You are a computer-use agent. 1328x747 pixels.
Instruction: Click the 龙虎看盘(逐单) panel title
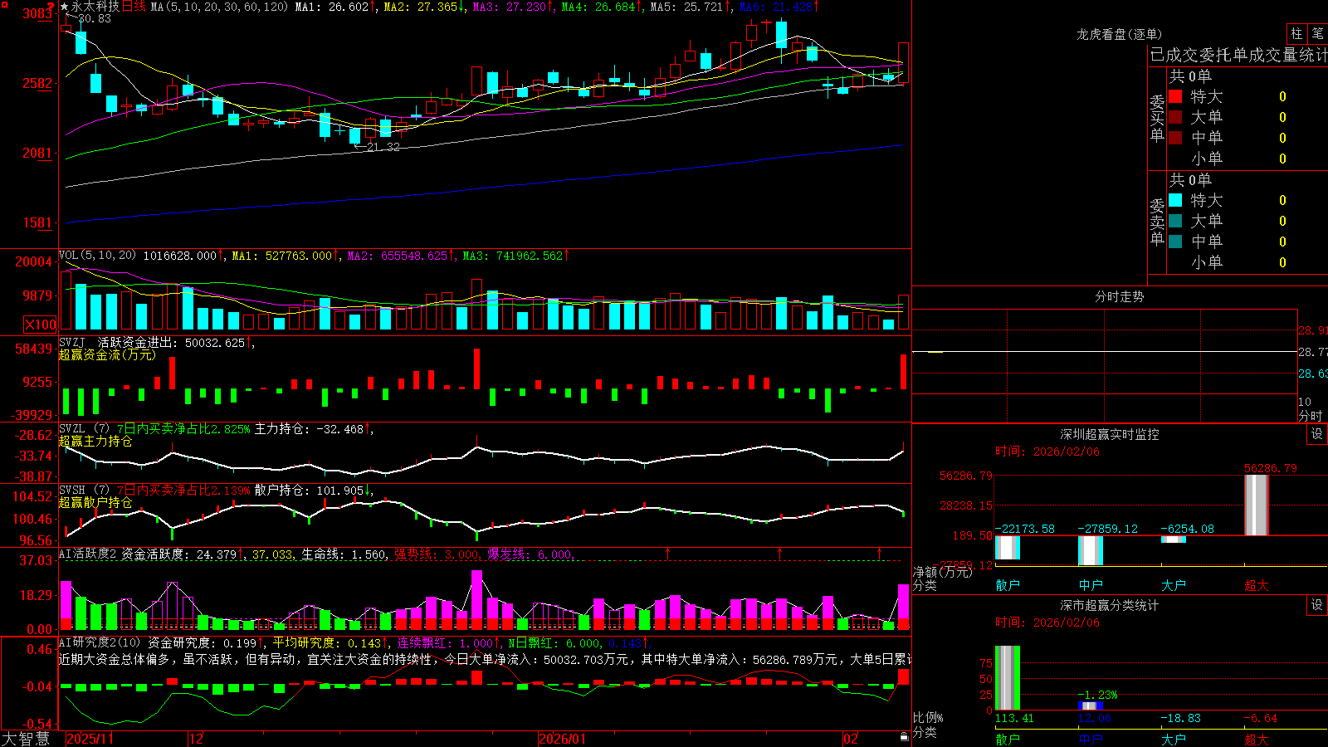(1120, 34)
